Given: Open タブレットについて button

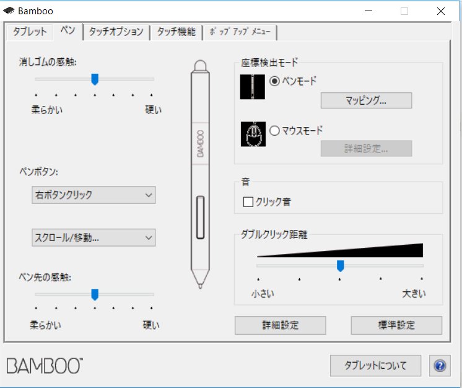Looking at the screenshot, I should pyautogui.click(x=375, y=366).
